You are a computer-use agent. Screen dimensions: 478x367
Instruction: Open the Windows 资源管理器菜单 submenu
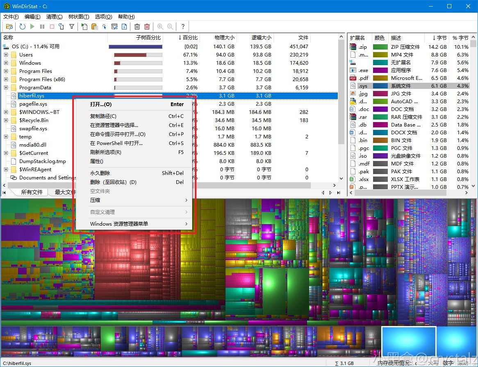tap(134, 224)
